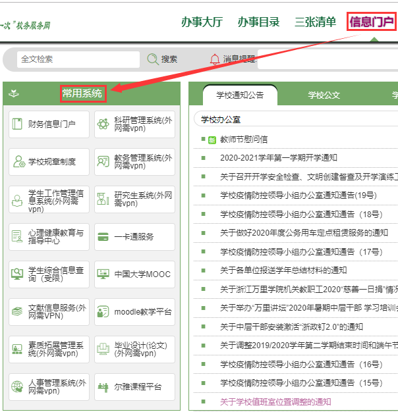Image resolution: width=398 pixels, height=414 pixels.
Task: Open the 教师节慰问信 notice link
Action: (244, 140)
